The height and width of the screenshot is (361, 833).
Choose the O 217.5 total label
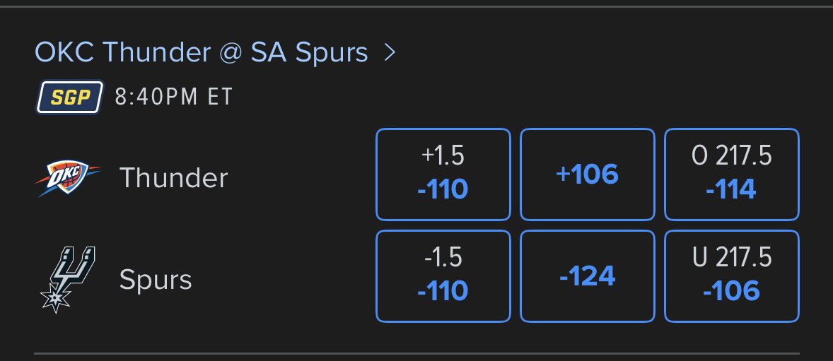(732, 156)
